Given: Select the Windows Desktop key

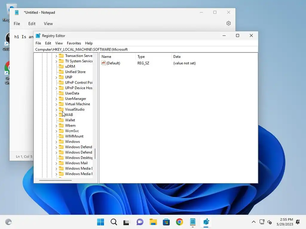Looking at the screenshot, I should (79, 158).
